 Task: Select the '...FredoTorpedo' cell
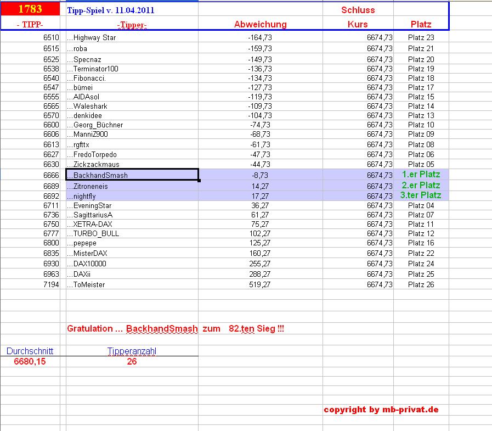coord(132,155)
